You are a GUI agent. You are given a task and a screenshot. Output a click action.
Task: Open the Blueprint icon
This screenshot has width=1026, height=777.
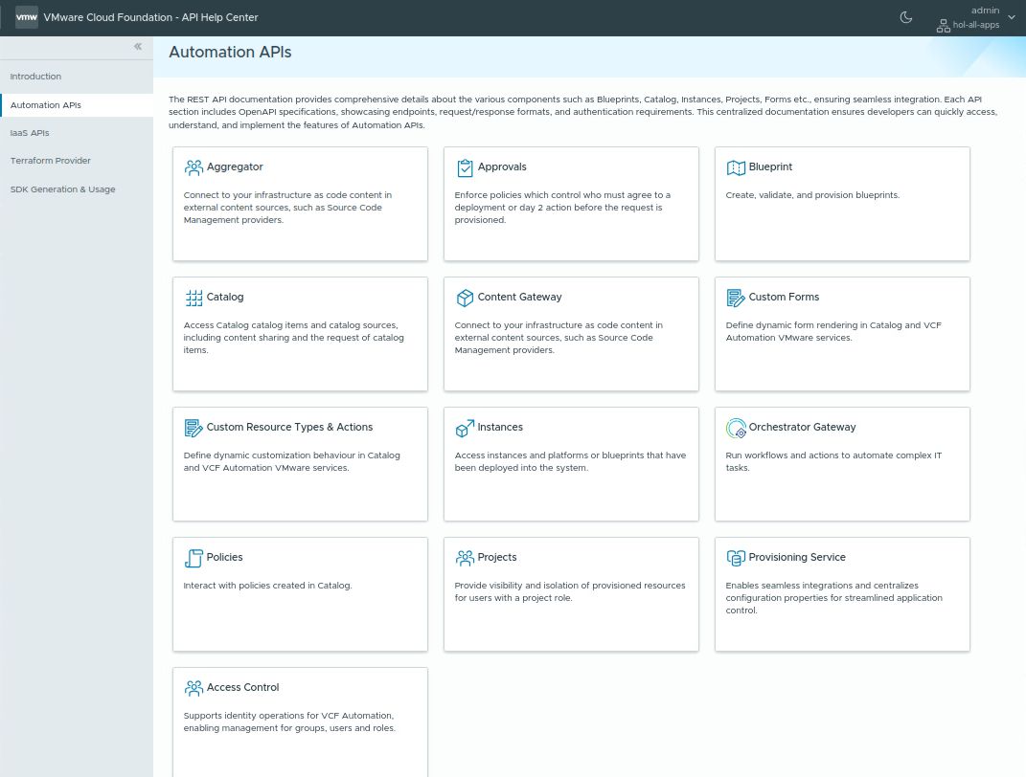point(736,167)
